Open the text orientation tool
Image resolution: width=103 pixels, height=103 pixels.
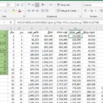43,5
